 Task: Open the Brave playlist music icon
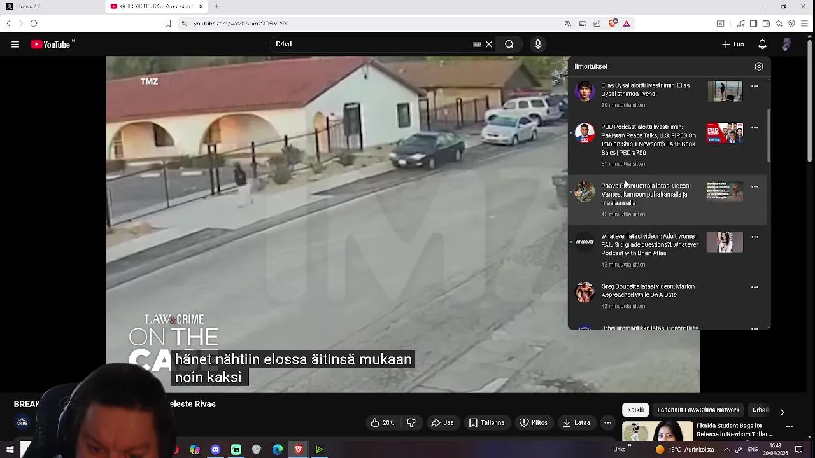click(x=741, y=24)
